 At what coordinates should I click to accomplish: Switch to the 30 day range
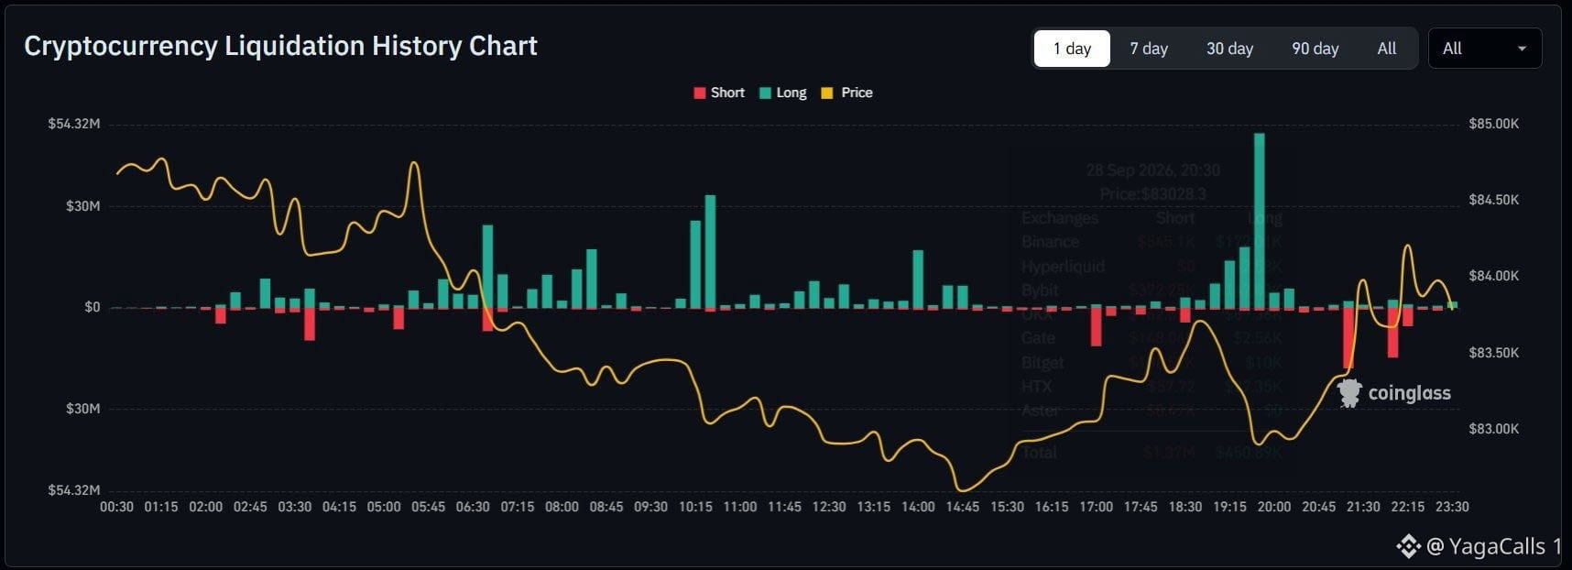[1229, 49]
